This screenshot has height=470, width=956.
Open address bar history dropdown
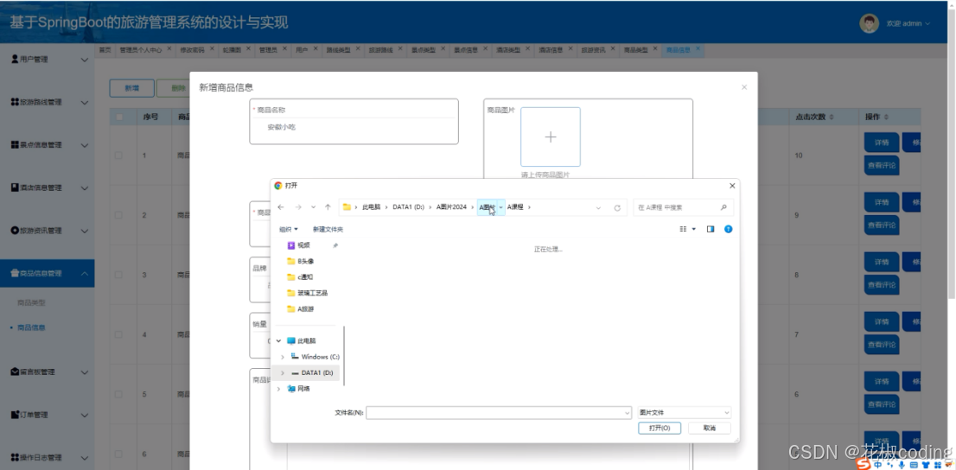598,208
